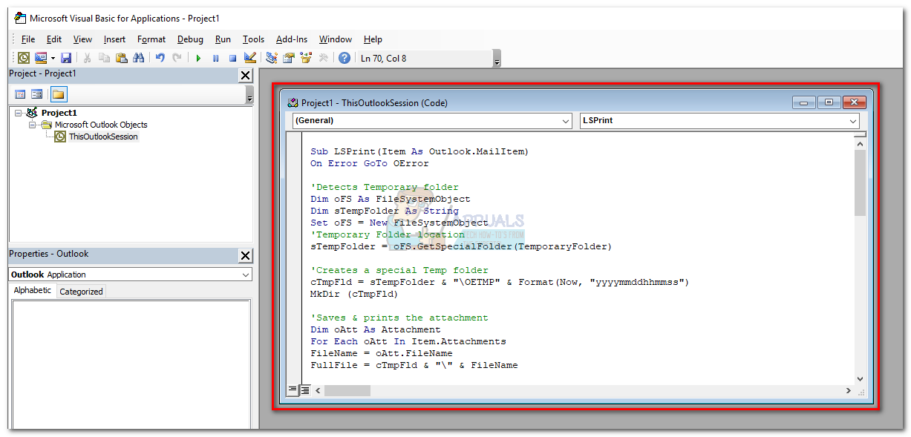Screen dimensions: 911x437
Task: Click the Save icon in the toolbar
Action: click(x=66, y=58)
